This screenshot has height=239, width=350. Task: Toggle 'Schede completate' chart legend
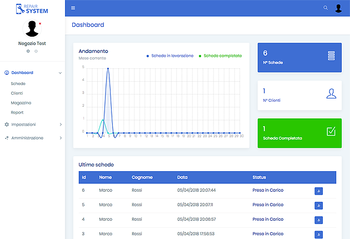(x=222, y=56)
